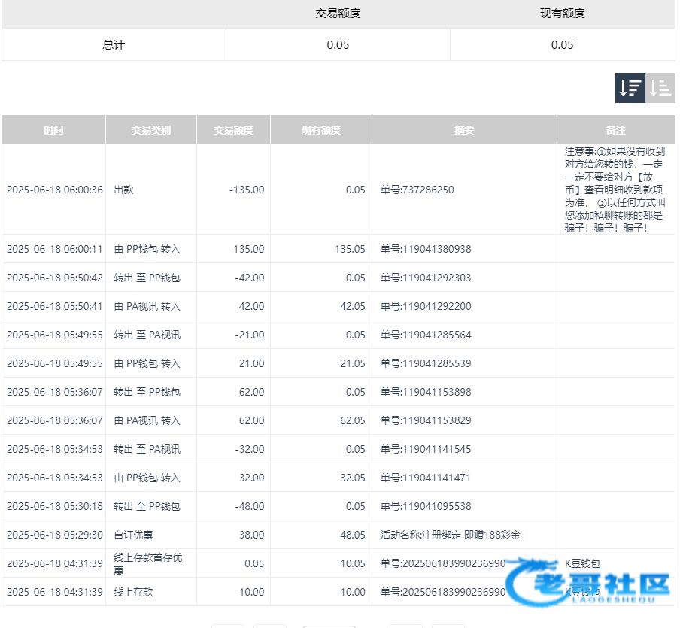Select the ascending sort order icon
The image size is (683, 628).
click(660, 88)
